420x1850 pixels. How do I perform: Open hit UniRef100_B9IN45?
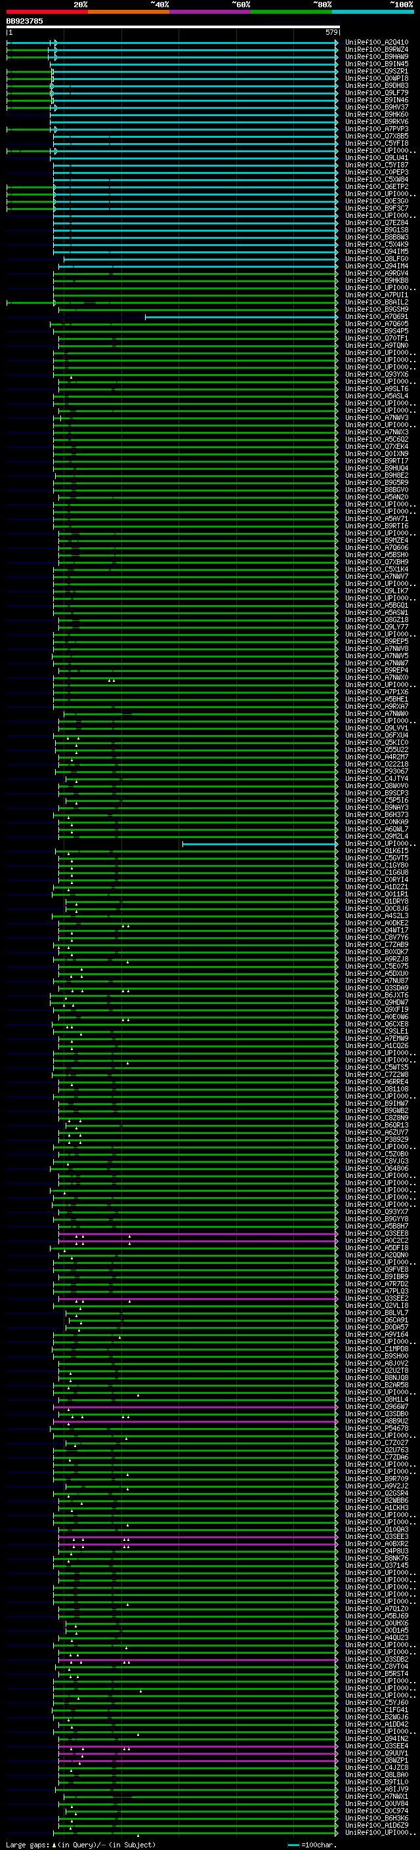[377, 64]
